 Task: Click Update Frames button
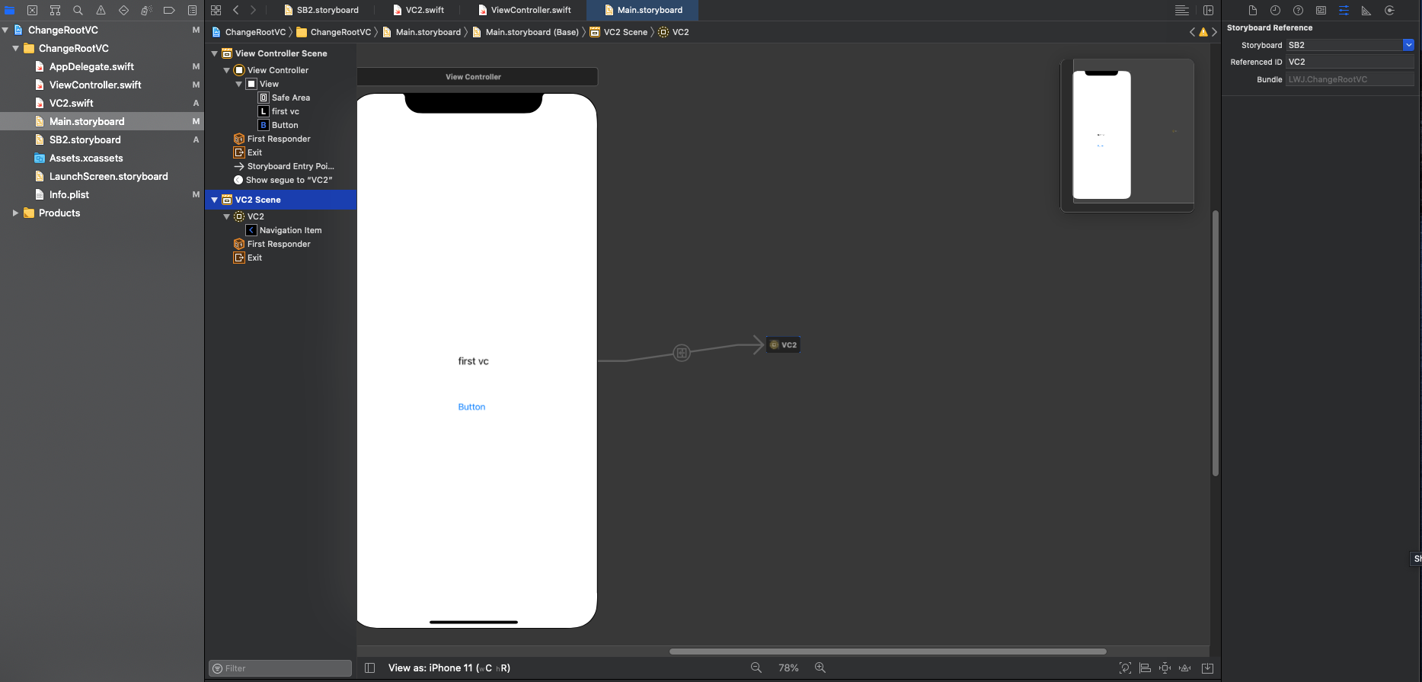point(1125,668)
